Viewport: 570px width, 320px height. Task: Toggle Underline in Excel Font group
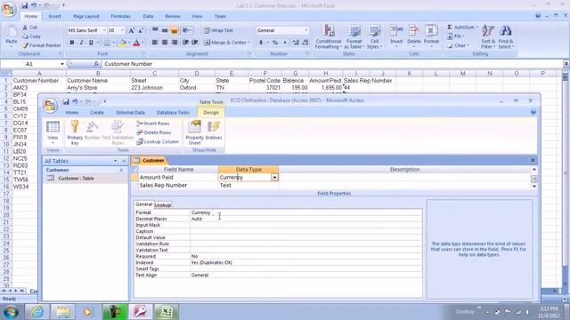point(91,43)
